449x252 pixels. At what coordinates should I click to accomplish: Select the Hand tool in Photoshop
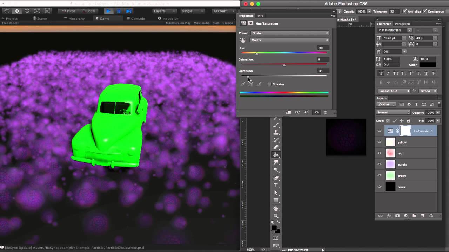(x=276, y=209)
